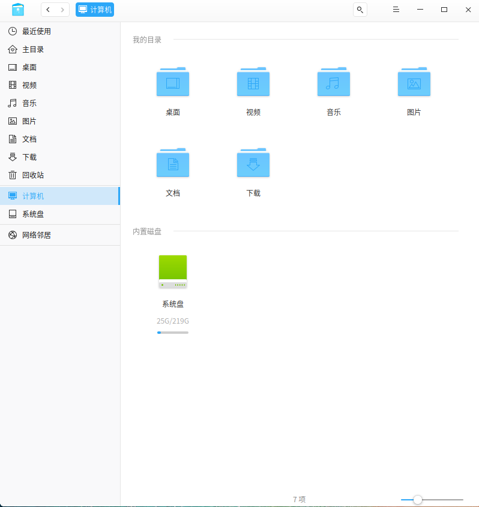Click the forward navigation arrow

[x=62, y=10]
